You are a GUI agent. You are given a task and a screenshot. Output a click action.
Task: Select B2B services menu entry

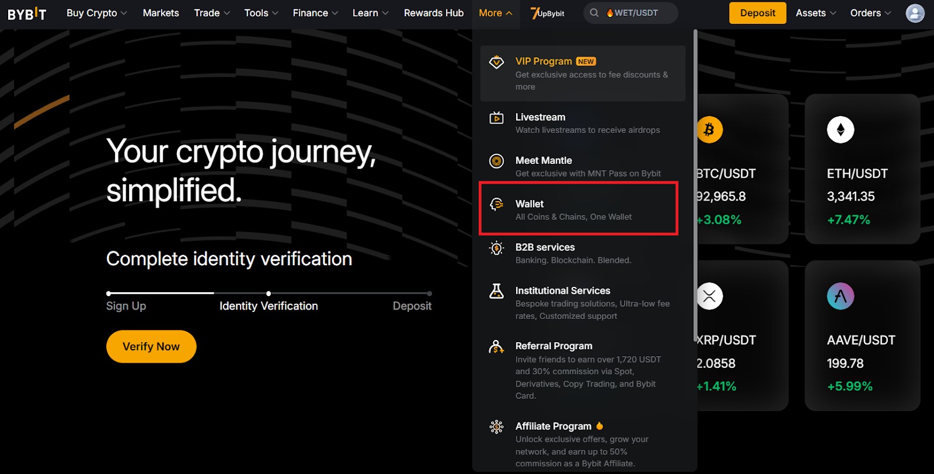click(583, 254)
